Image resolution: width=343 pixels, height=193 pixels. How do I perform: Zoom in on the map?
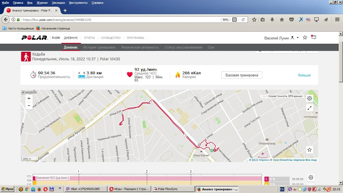pyautogui.click(x=29, y=98)
